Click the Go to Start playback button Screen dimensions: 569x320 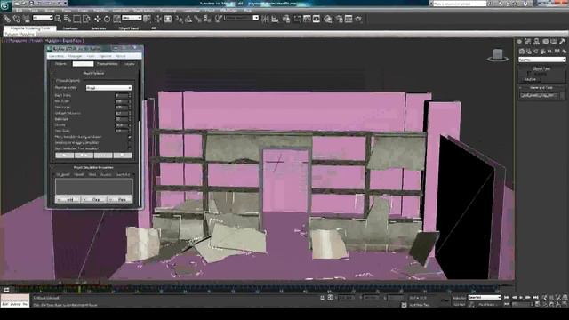pos(507,298)
